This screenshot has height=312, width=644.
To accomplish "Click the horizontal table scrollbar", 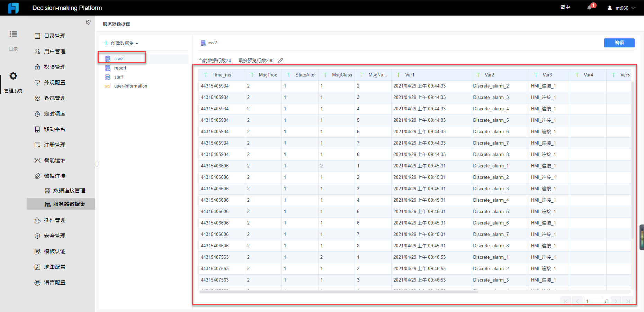I will [x=339, y=292].
